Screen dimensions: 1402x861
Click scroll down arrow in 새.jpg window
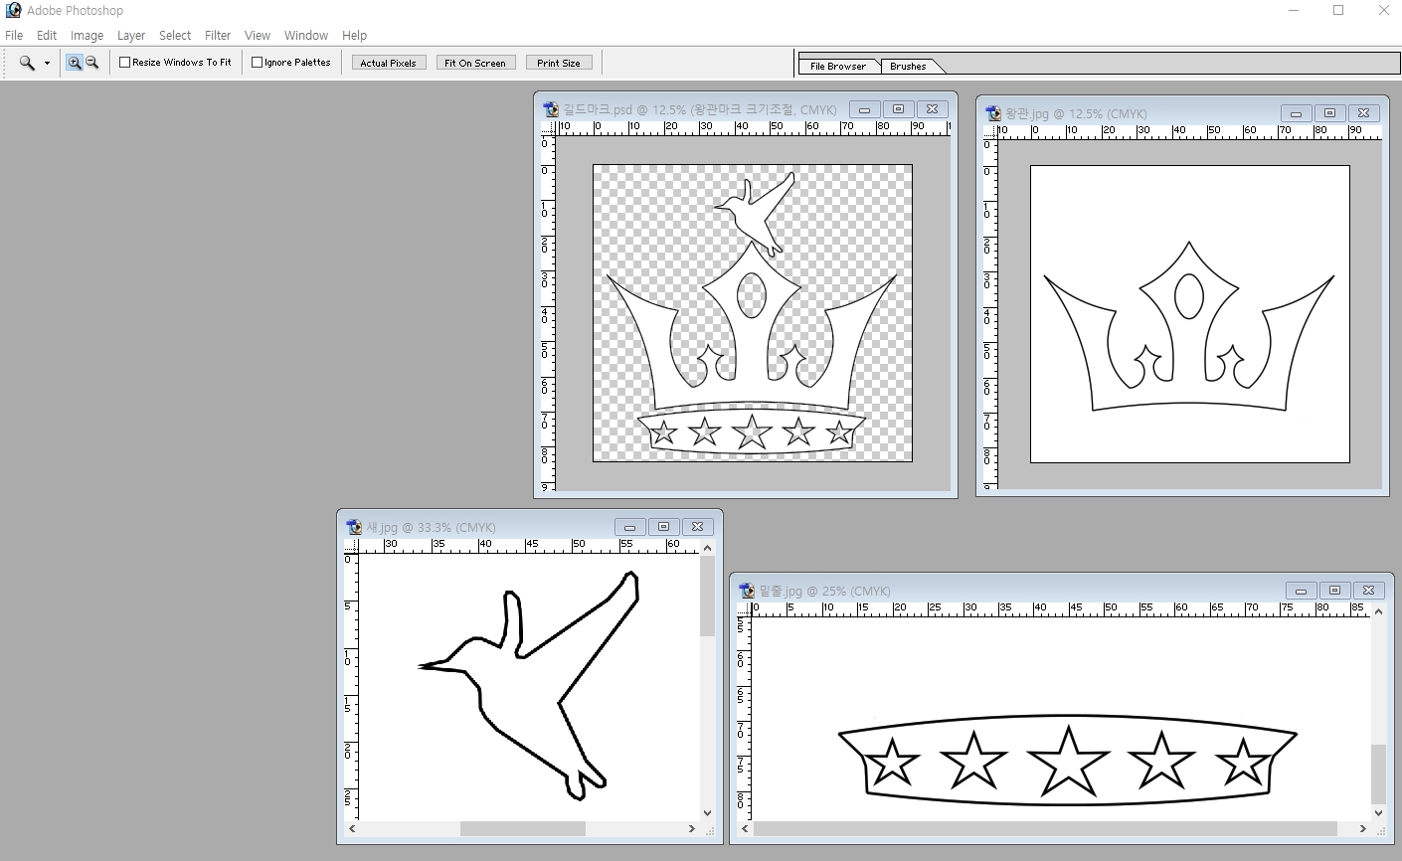[707, 812]
